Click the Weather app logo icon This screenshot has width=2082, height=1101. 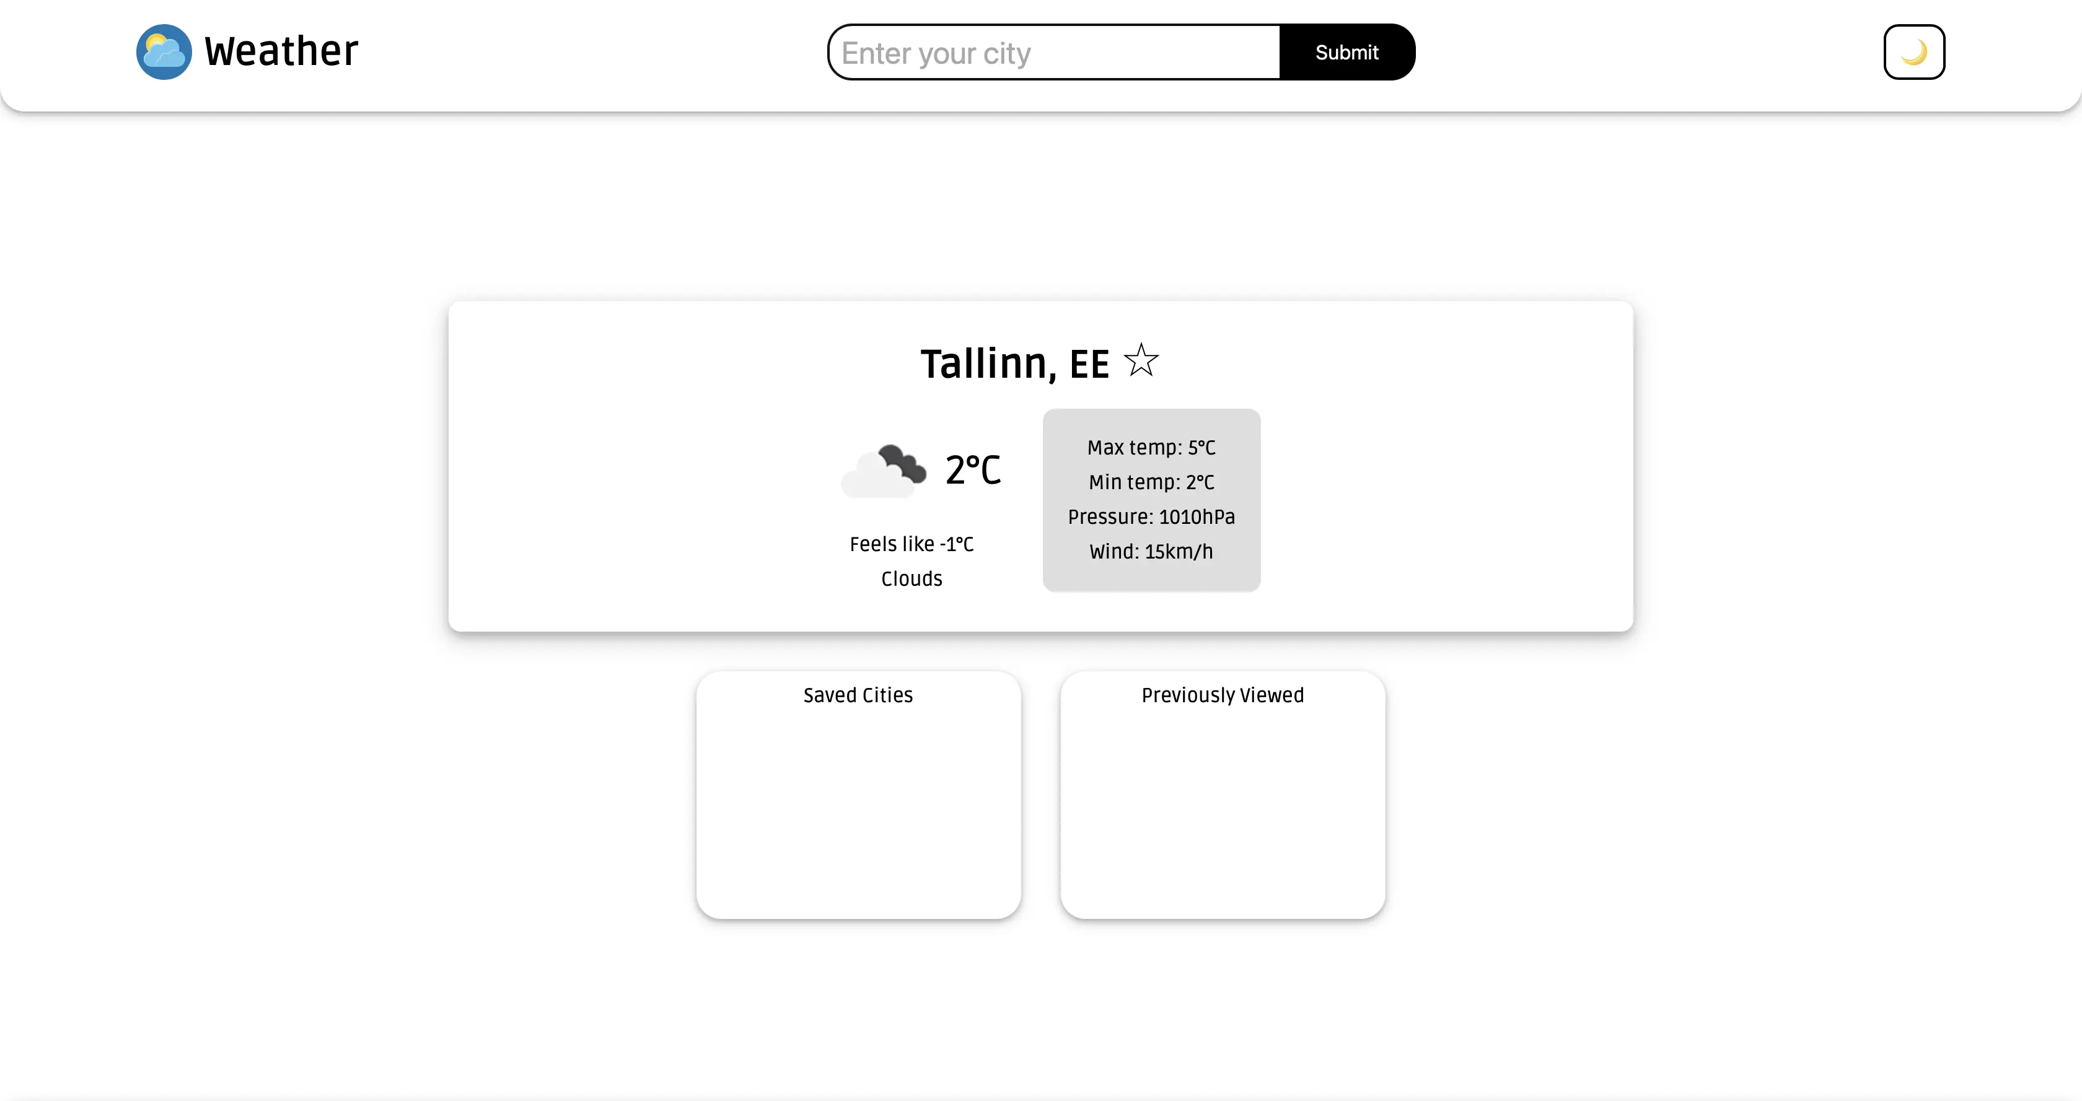pos(164,51)
